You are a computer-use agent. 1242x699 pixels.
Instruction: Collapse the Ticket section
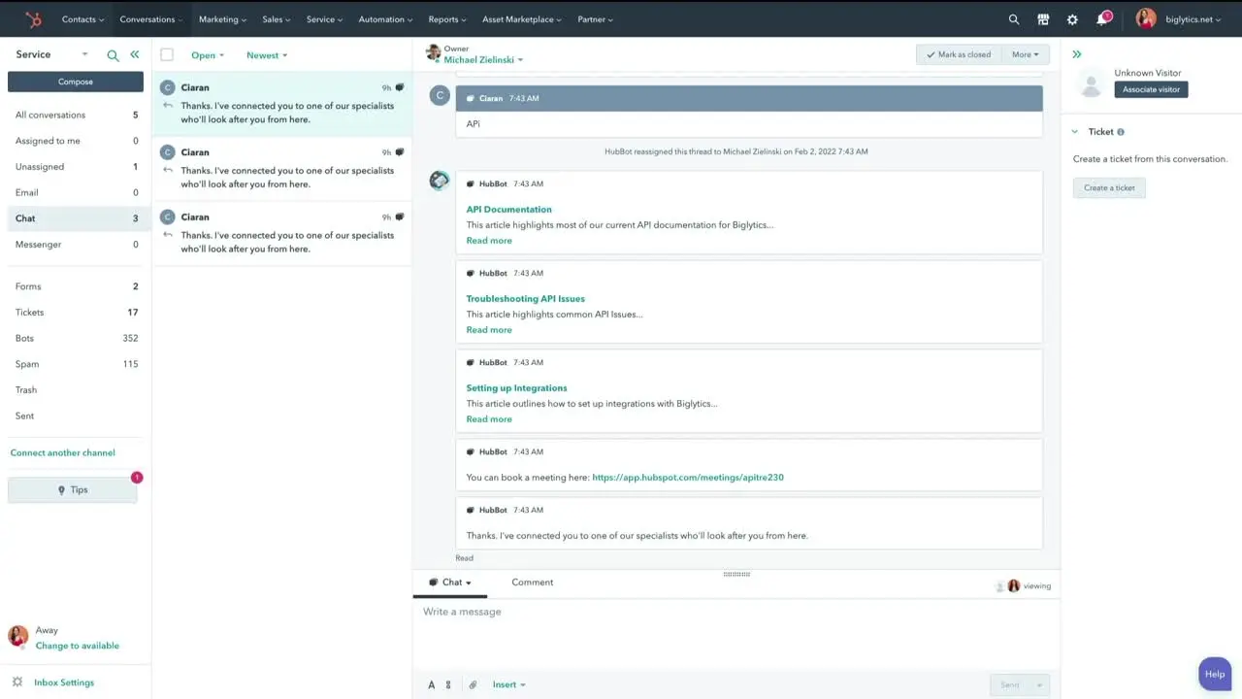(1075, 132)
